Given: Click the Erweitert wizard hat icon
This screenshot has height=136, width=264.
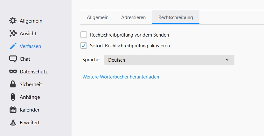Looking at the screenshot, I should point(13,123).
